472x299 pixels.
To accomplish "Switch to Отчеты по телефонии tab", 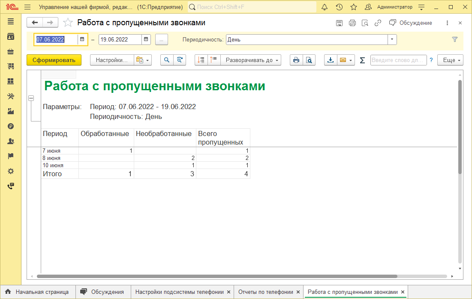I will click(265, 292).
